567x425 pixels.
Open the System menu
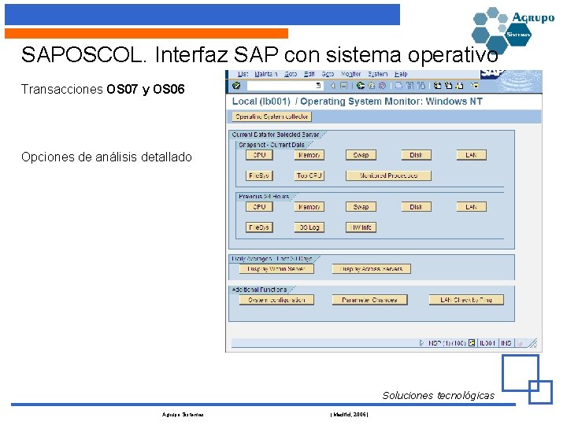point(378,74)
